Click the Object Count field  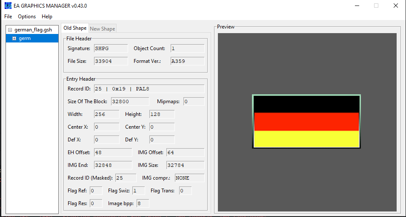point(187,48)
